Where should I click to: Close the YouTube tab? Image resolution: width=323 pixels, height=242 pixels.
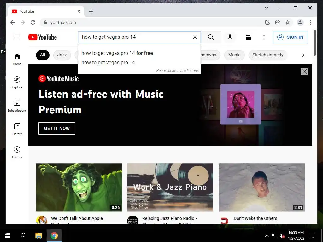click(79, 11)
